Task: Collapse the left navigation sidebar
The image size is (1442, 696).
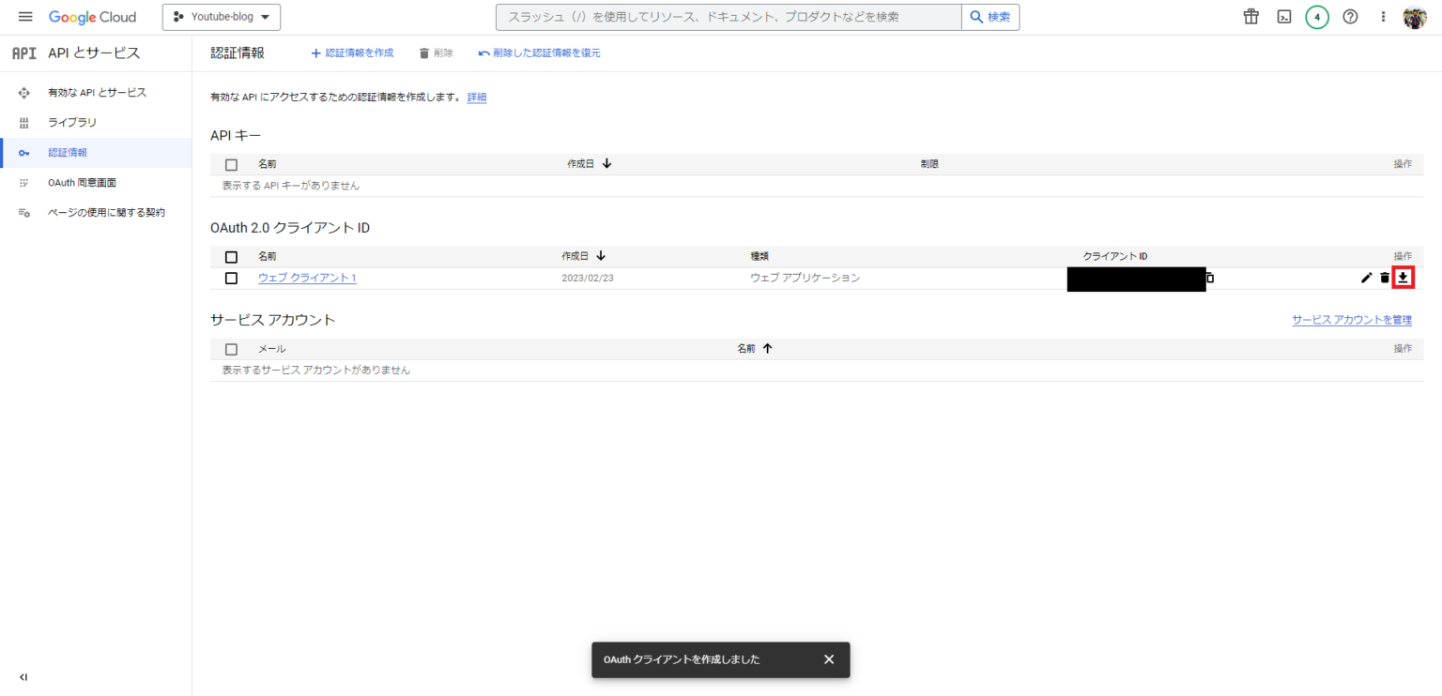Action: pos(23,676)
